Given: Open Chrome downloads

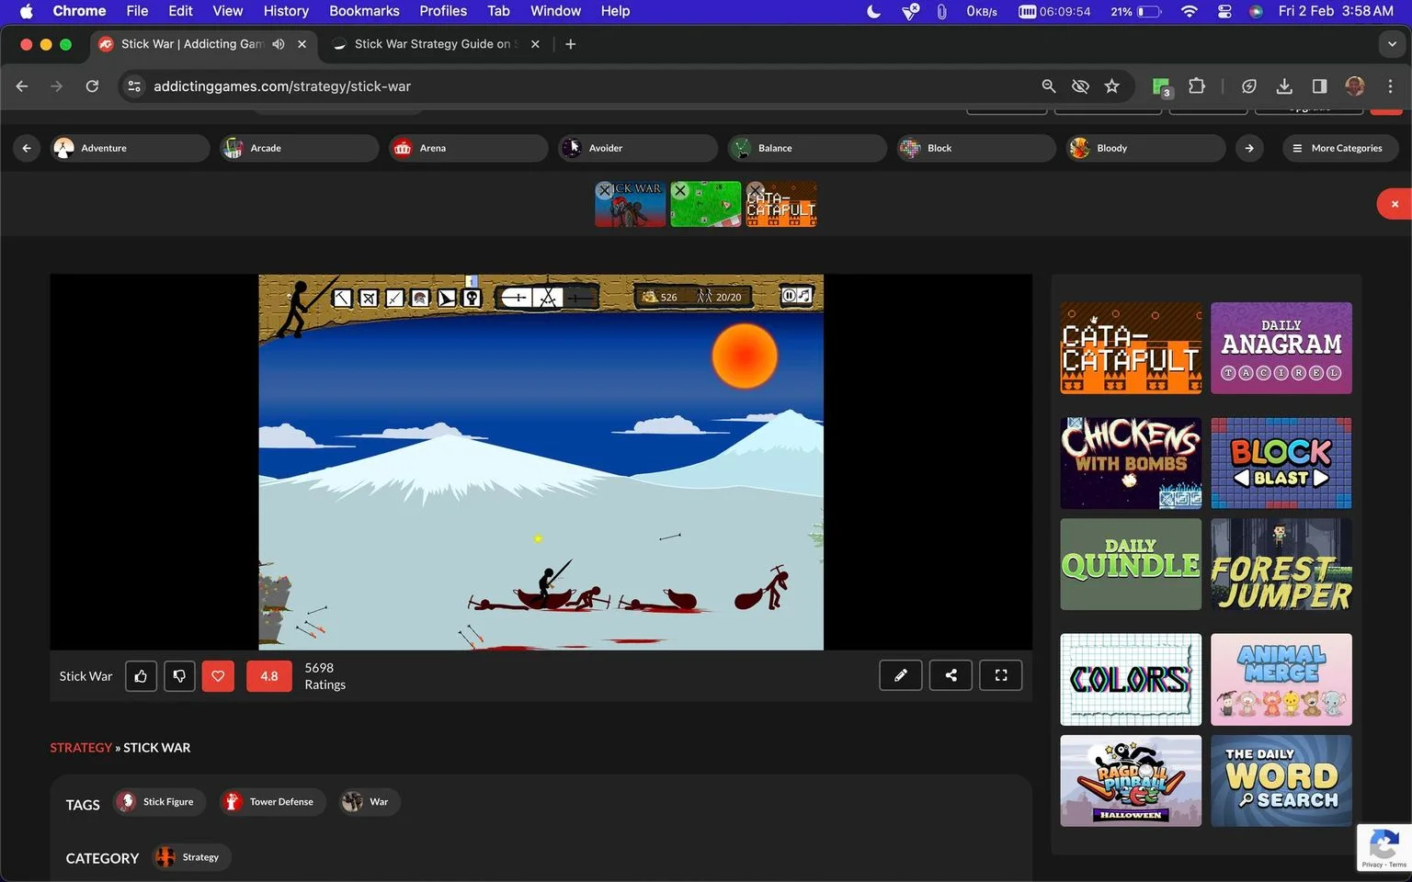Looking at the screenshot, I should [1284, 86].
